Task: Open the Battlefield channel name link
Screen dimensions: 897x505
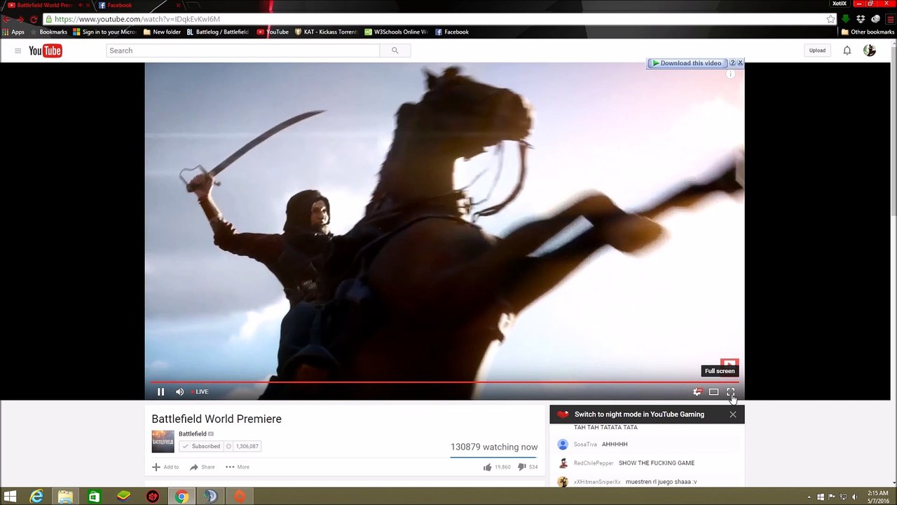Action: (x=192, y=434)
